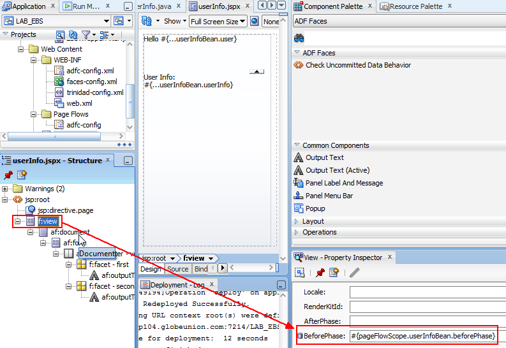Minimize the Structure pane
506x348 pixels.
pos(128,161)
